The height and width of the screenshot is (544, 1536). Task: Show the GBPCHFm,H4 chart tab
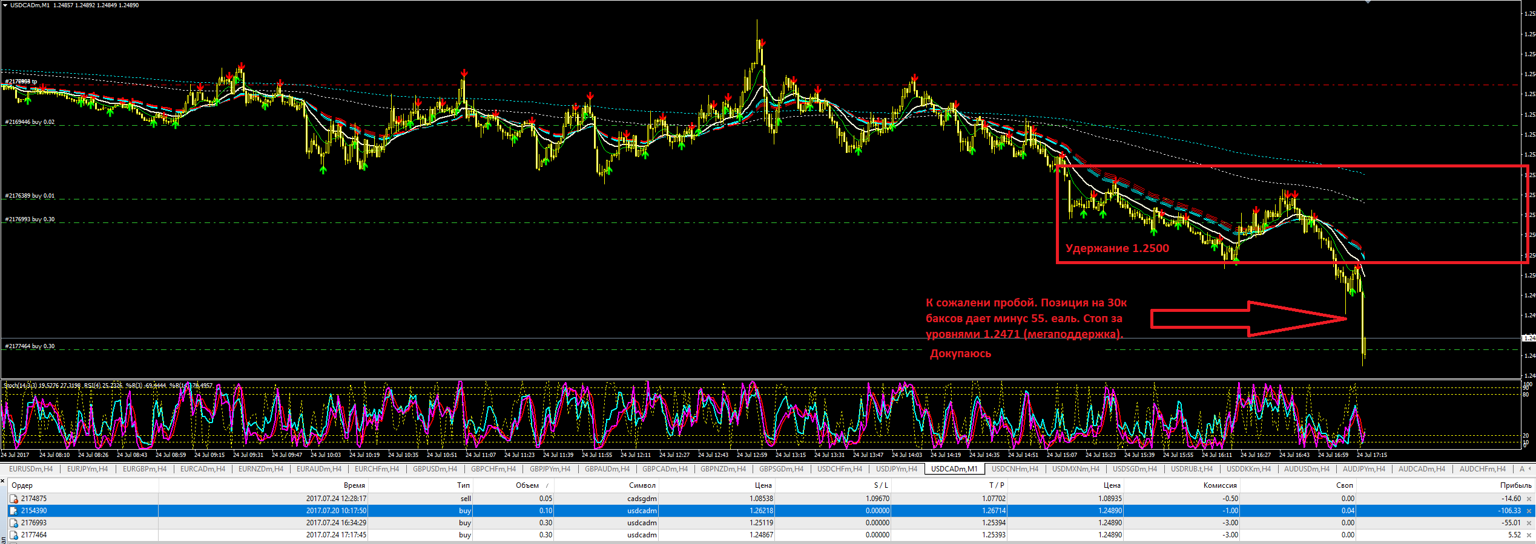(x=493, y=469)
